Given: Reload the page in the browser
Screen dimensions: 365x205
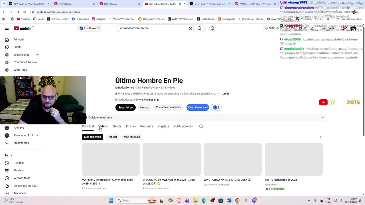Looking at the screenshot, I should [x=18, y=12].
